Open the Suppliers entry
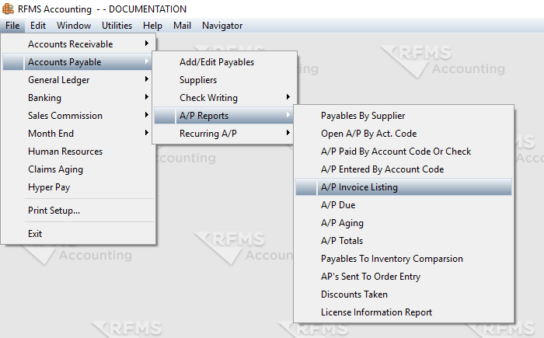Image resolution: width=544 pixels, height=338 pixels. [225, 80]
